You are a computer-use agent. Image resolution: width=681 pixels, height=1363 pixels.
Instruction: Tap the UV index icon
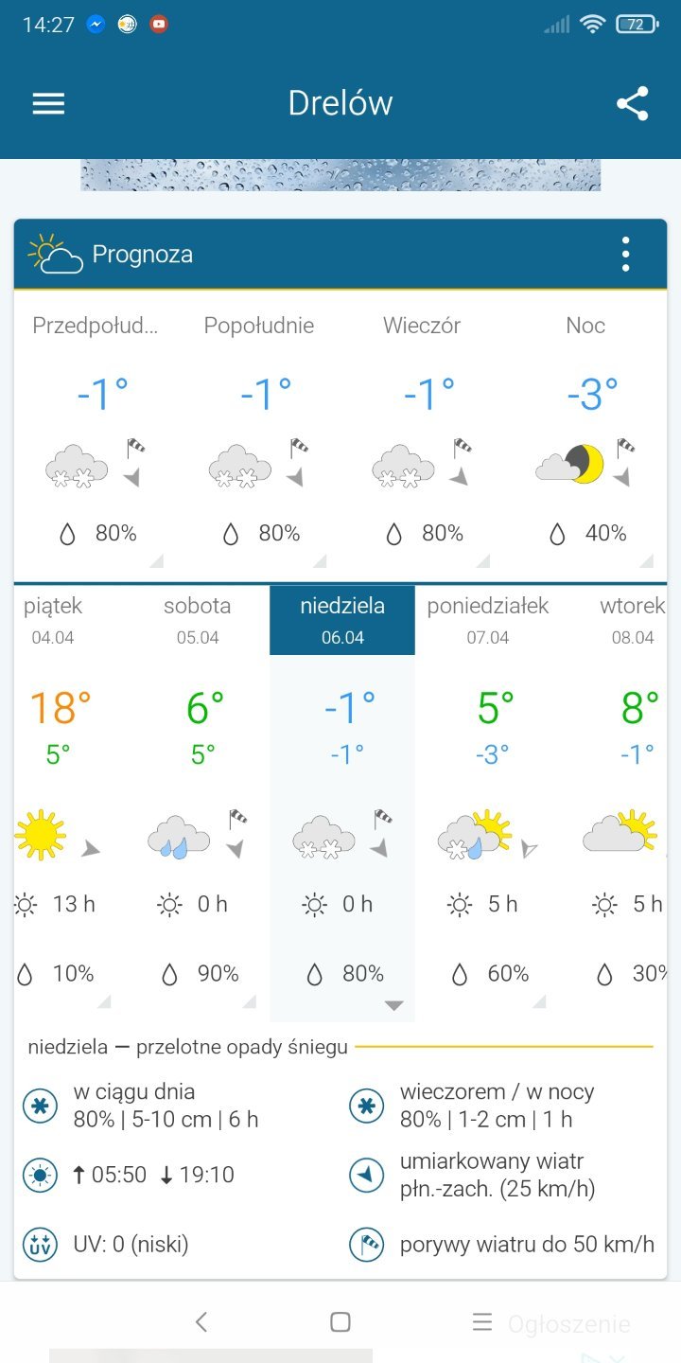pos(40,1244)
